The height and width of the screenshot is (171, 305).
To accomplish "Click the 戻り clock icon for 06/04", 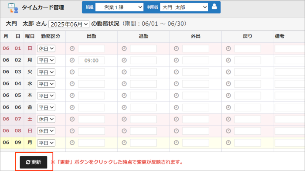I will 228,84.
